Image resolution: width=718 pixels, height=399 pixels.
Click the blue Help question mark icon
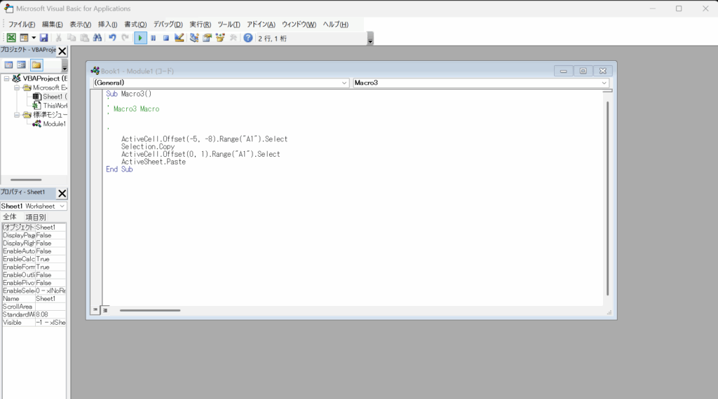tap(248, 38)
